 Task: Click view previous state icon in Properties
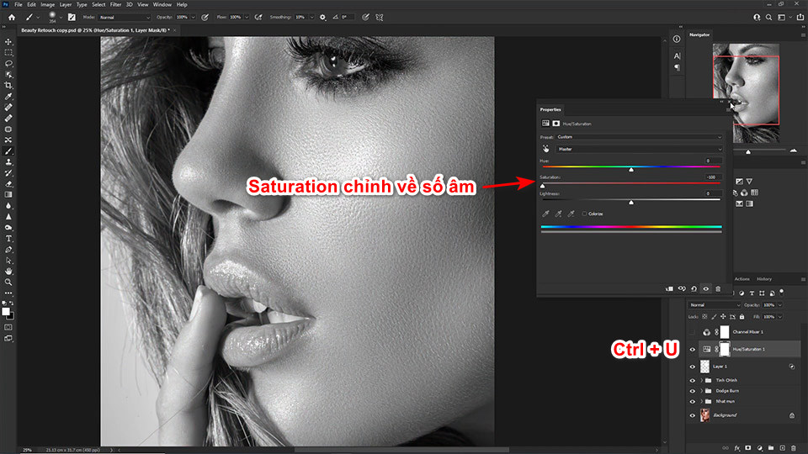pos(681,288)
